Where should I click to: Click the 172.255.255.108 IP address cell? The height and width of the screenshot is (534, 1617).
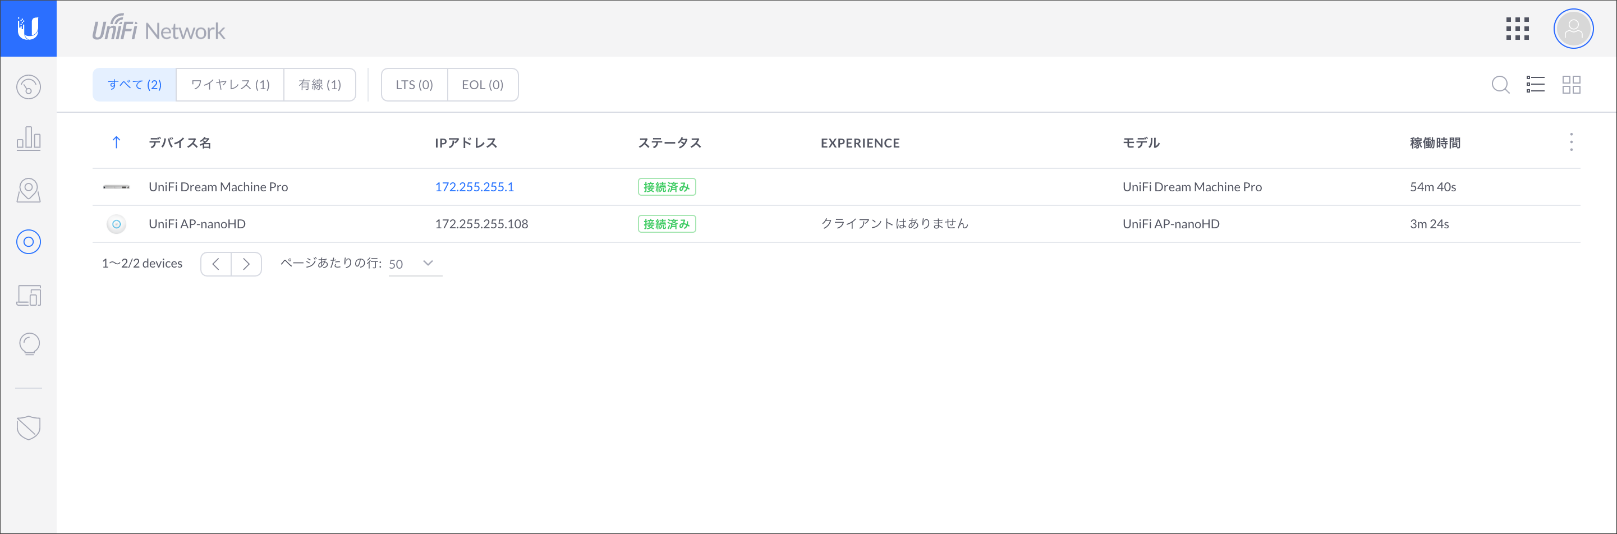(481, 224)
